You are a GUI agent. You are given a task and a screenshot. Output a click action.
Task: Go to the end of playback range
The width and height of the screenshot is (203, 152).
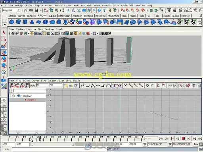[199, 139]
